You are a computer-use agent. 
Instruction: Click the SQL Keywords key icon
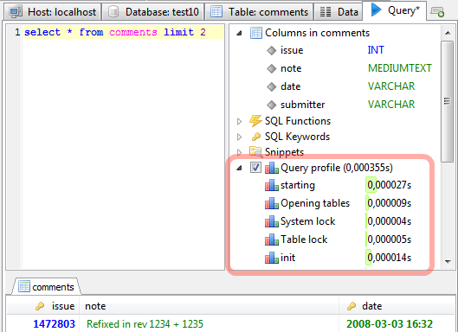pos(256,137)
